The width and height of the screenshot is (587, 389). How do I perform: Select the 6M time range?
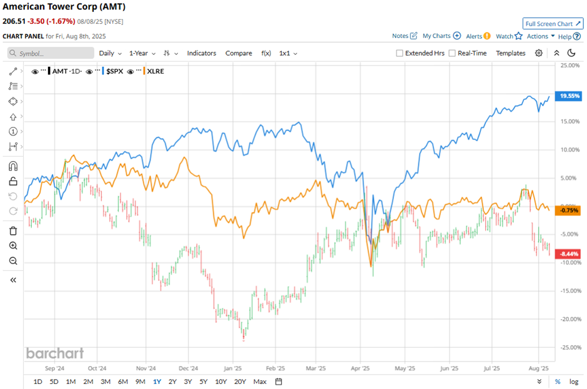(x=123, y=382)
